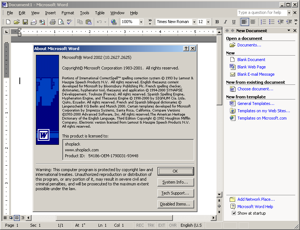Click the Blank E-mail Message link
Viewport: 300px width, 230px height.
click(256, 74)
